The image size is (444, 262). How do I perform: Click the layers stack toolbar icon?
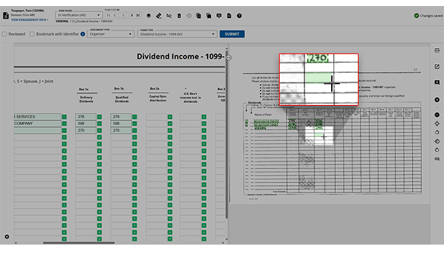(x=149, y=16)
